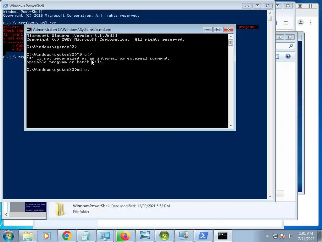This screenshot has width=322, height=242.
Task: Maximize the Windows PowerShell window
Action: coord(257,6)
